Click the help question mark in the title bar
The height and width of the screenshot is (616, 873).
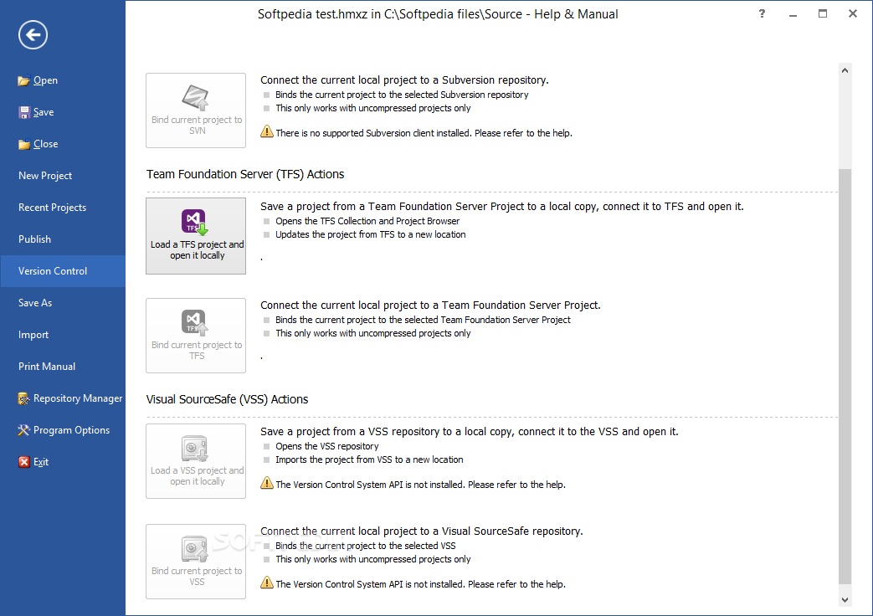[762, 14]
